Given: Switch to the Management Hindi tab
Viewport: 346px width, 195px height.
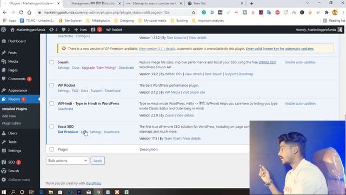Looking at the screenshot, I should (x=93, y=3).
